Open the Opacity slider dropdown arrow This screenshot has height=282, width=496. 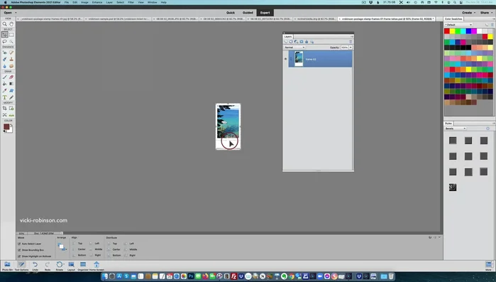(x=351, y=47)
